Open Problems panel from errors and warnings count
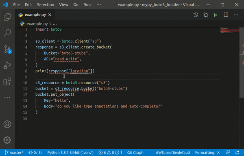This screenshot has width=244, height=156. (x=111, y=153)
